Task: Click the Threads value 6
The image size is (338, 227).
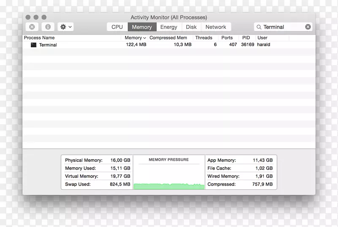Action: [215, 45]
